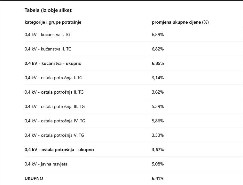Screen dimensions: 243x185
Task: Click the bold 6,85% value
Action: 158,63
